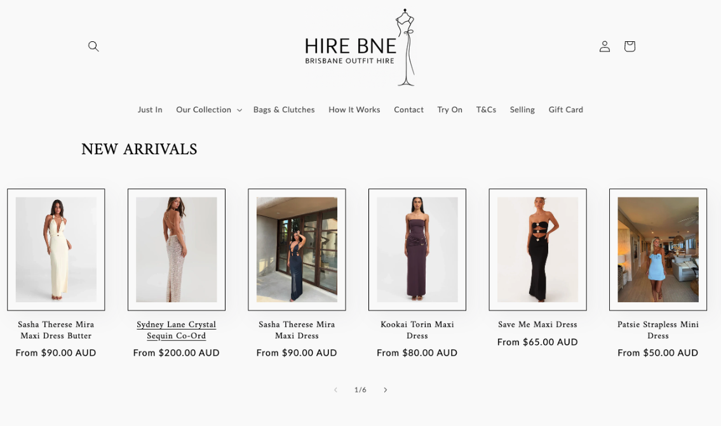This screenshot has height=426, width=721.
Task: Open Kookai Torin Maxi Dress link
Action: coord(417,330)
